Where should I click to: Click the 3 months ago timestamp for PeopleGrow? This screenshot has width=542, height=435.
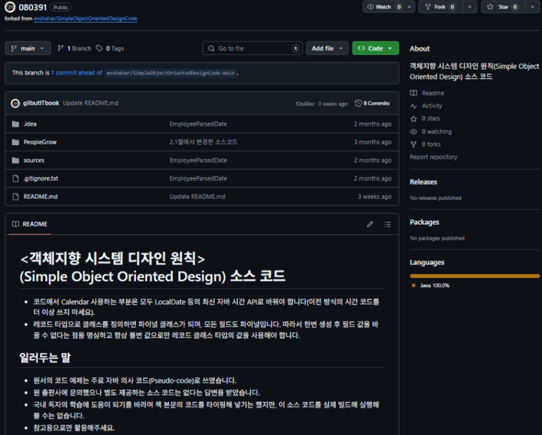click(372, 142)
